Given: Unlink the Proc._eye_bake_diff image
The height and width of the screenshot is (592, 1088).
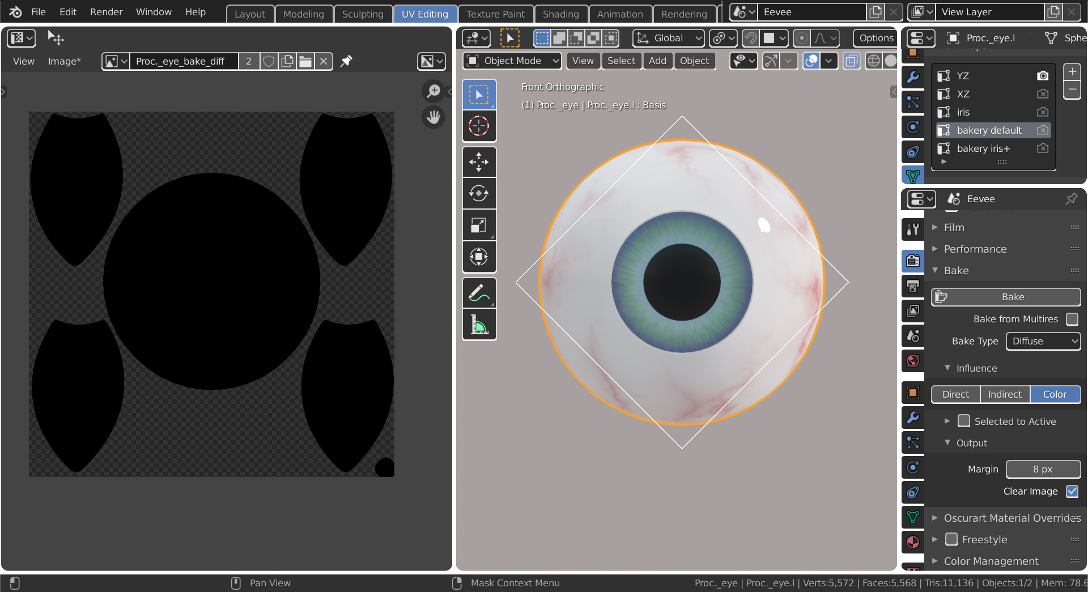Looking at the screenshot, I should pos(324,61).
